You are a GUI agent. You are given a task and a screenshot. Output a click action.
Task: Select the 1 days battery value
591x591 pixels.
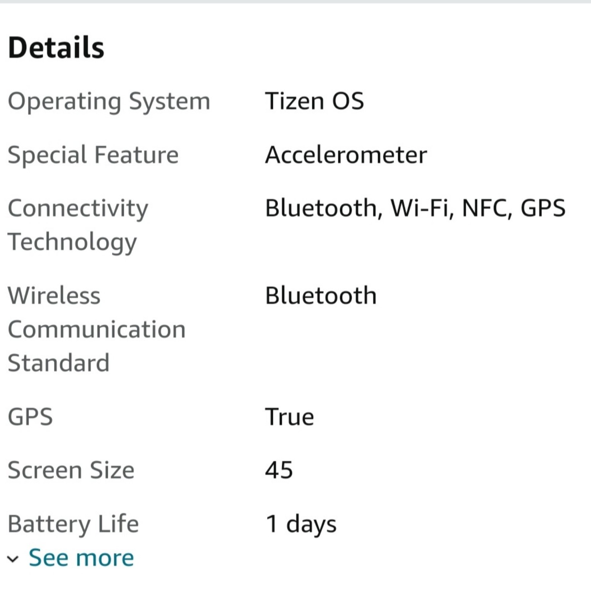(x=301, y=525)
